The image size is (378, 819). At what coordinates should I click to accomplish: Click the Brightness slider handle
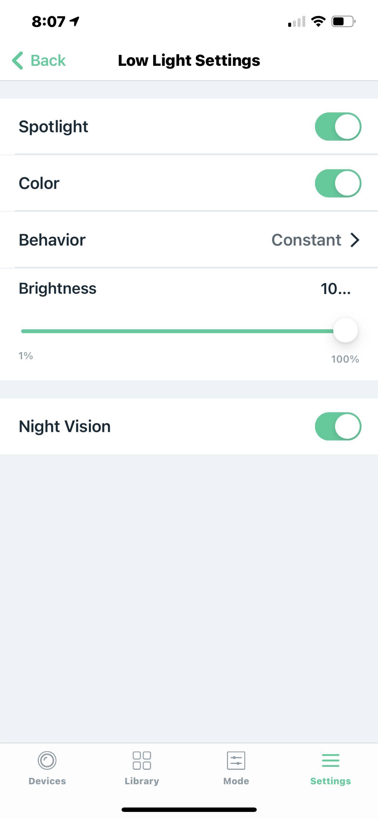click(x=345, y=330)
